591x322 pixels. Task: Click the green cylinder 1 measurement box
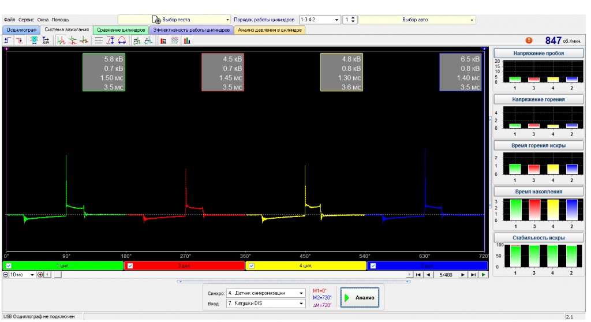104,72
